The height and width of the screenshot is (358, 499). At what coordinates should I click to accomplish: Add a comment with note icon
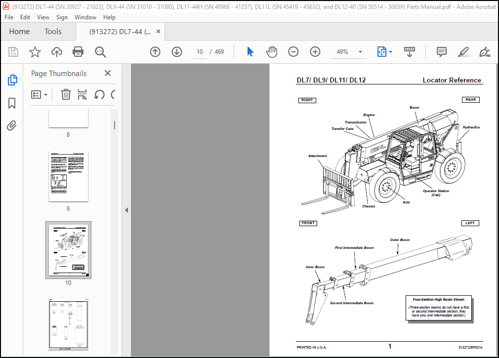[441, 52]
